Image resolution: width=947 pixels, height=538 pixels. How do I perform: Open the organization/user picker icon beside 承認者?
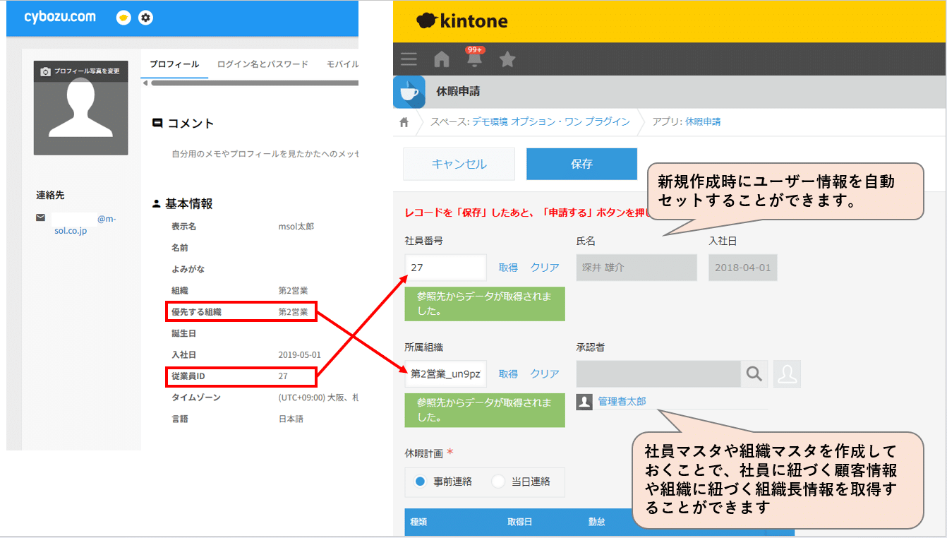tap(787, 374)
